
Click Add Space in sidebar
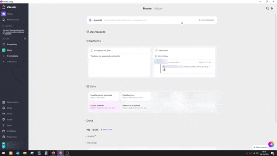12,62
